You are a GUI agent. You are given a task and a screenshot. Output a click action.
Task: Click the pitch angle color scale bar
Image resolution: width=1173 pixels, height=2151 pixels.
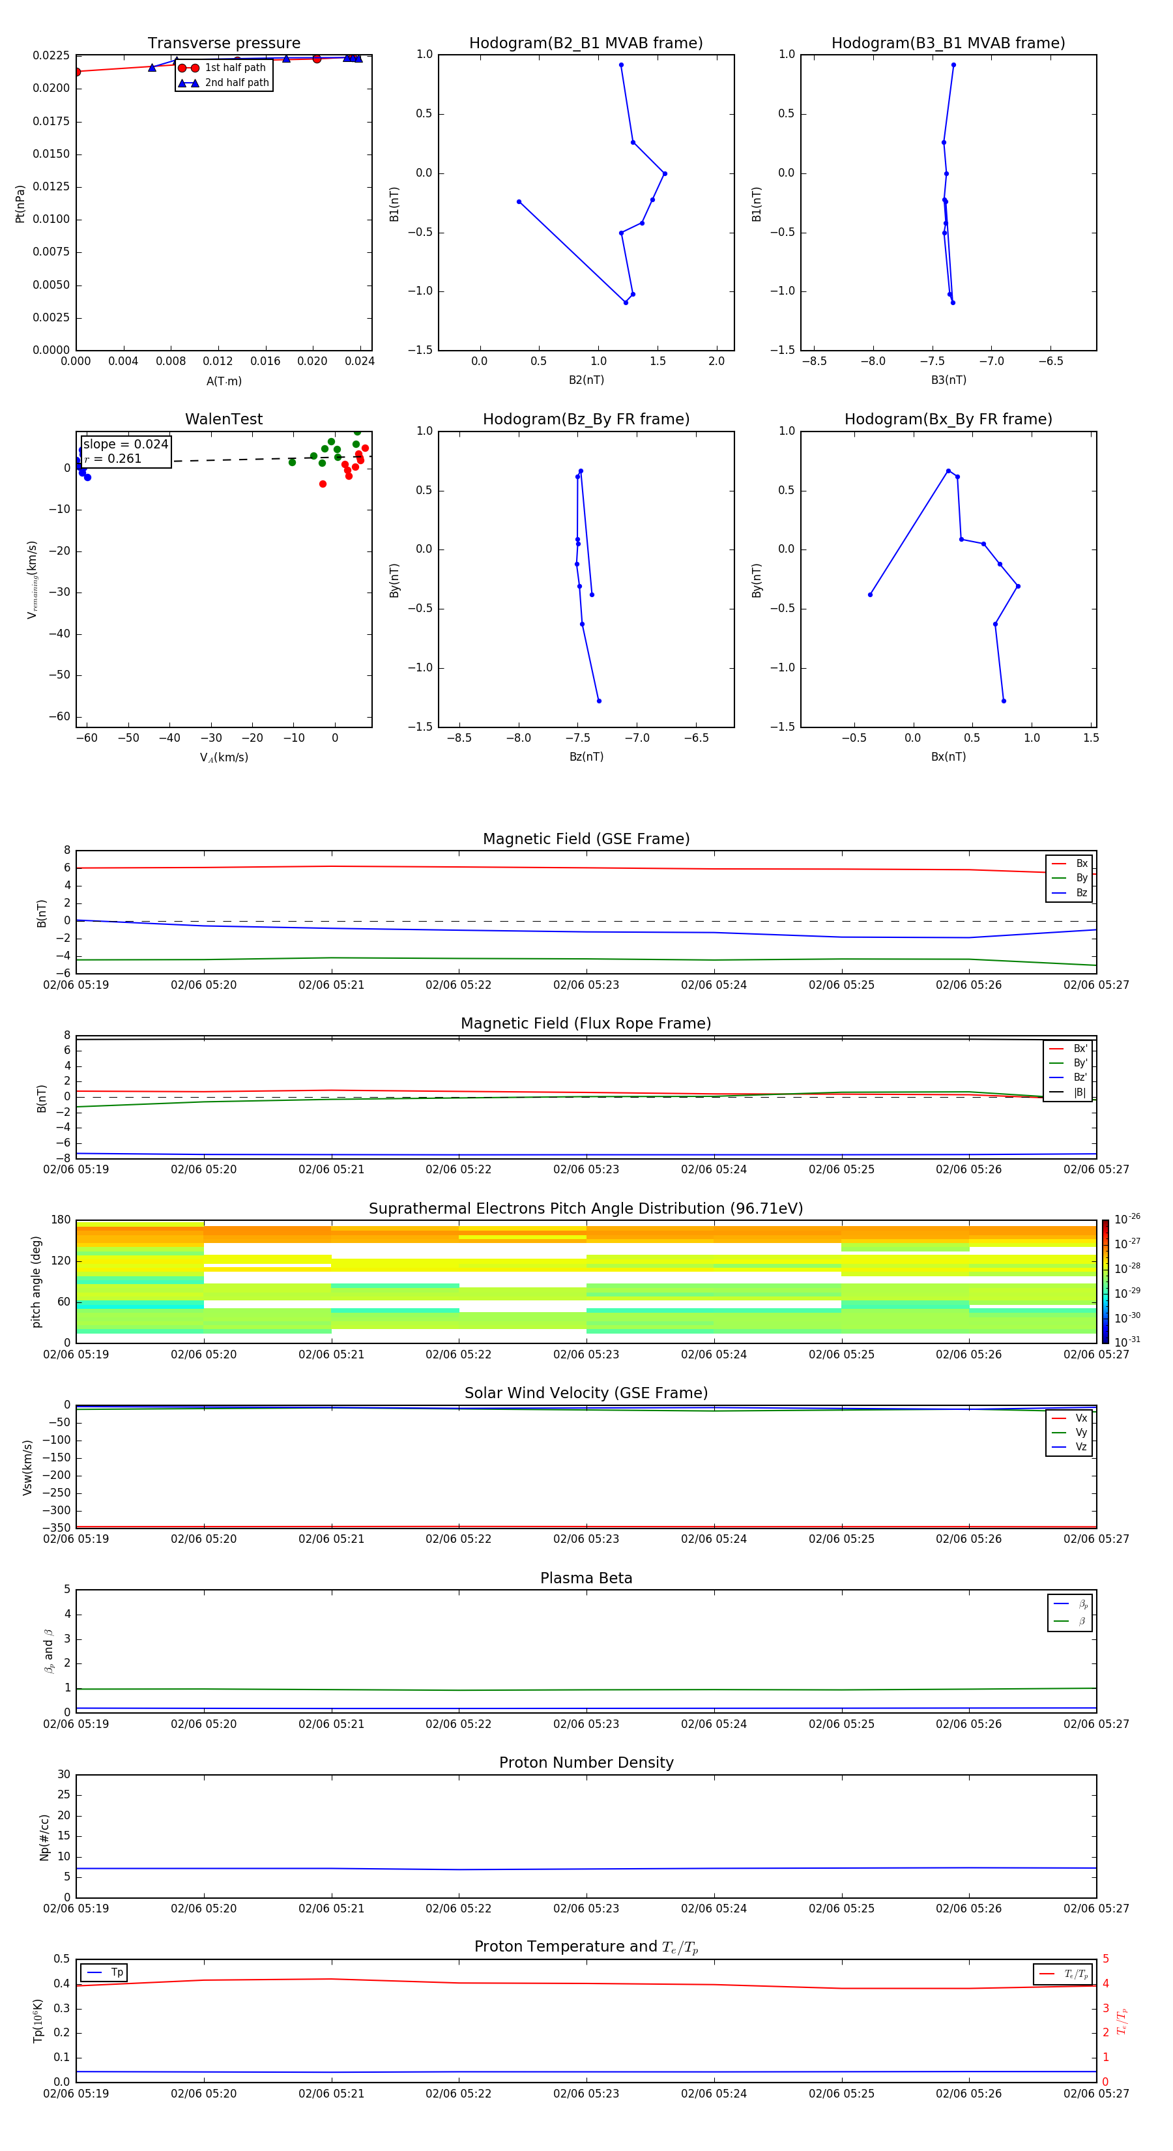click(x=1105, y=1281)
